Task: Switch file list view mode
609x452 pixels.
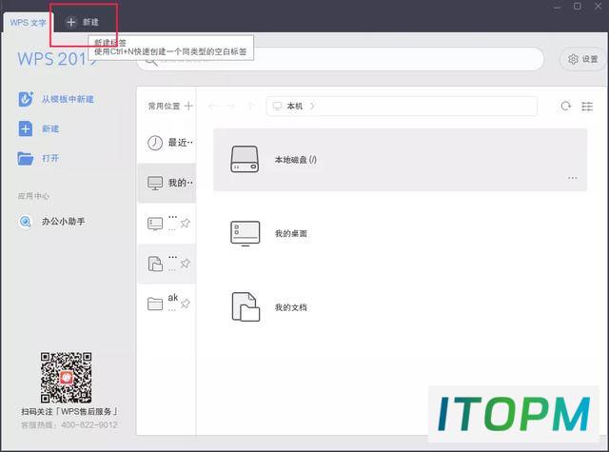Action: click(587, 106)
